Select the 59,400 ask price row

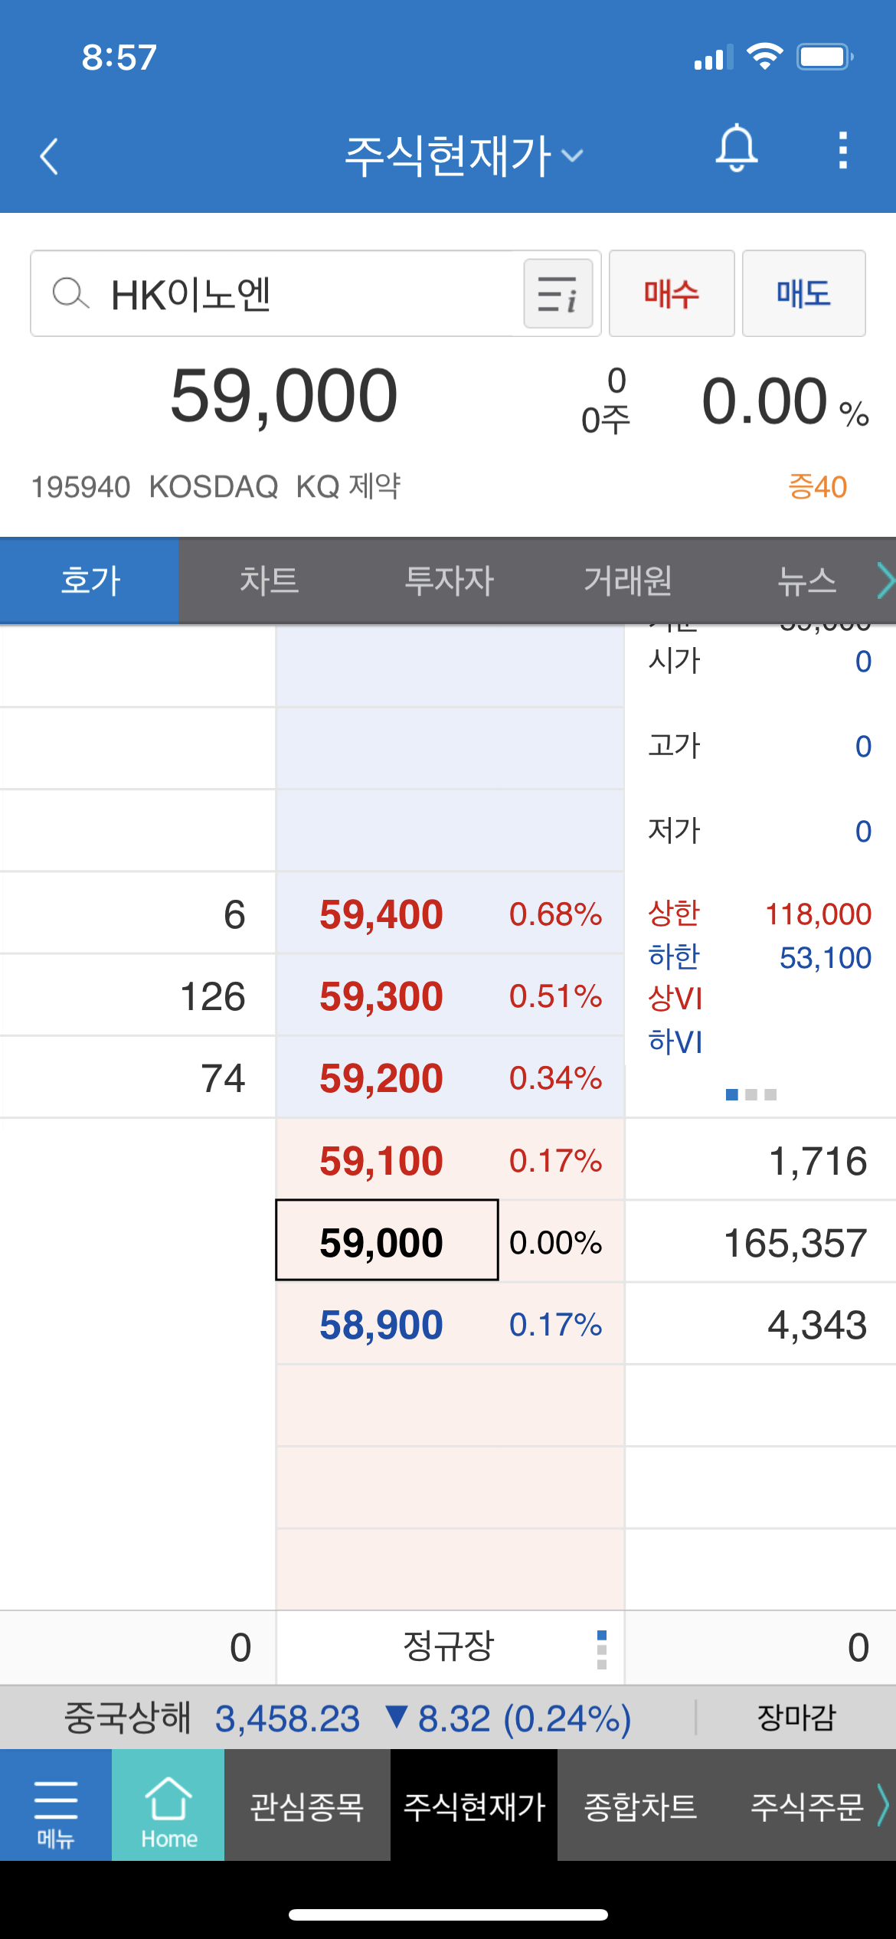click(450, 914)
